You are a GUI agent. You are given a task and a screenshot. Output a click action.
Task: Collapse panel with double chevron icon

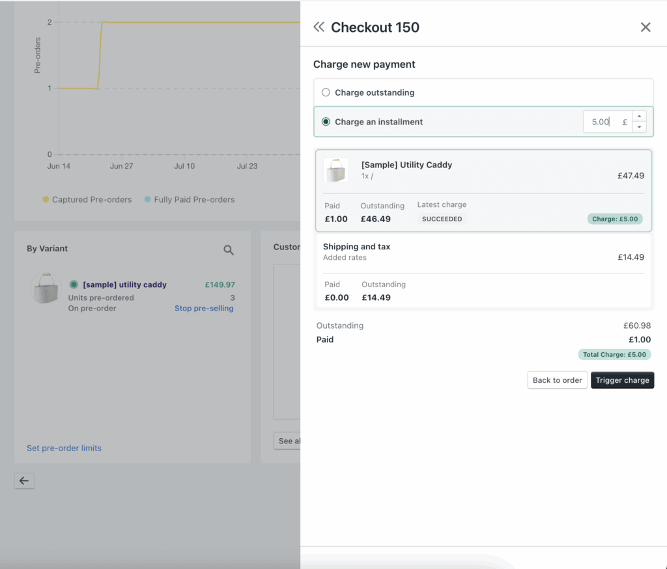pyautogui.click(x=319, y=27)
